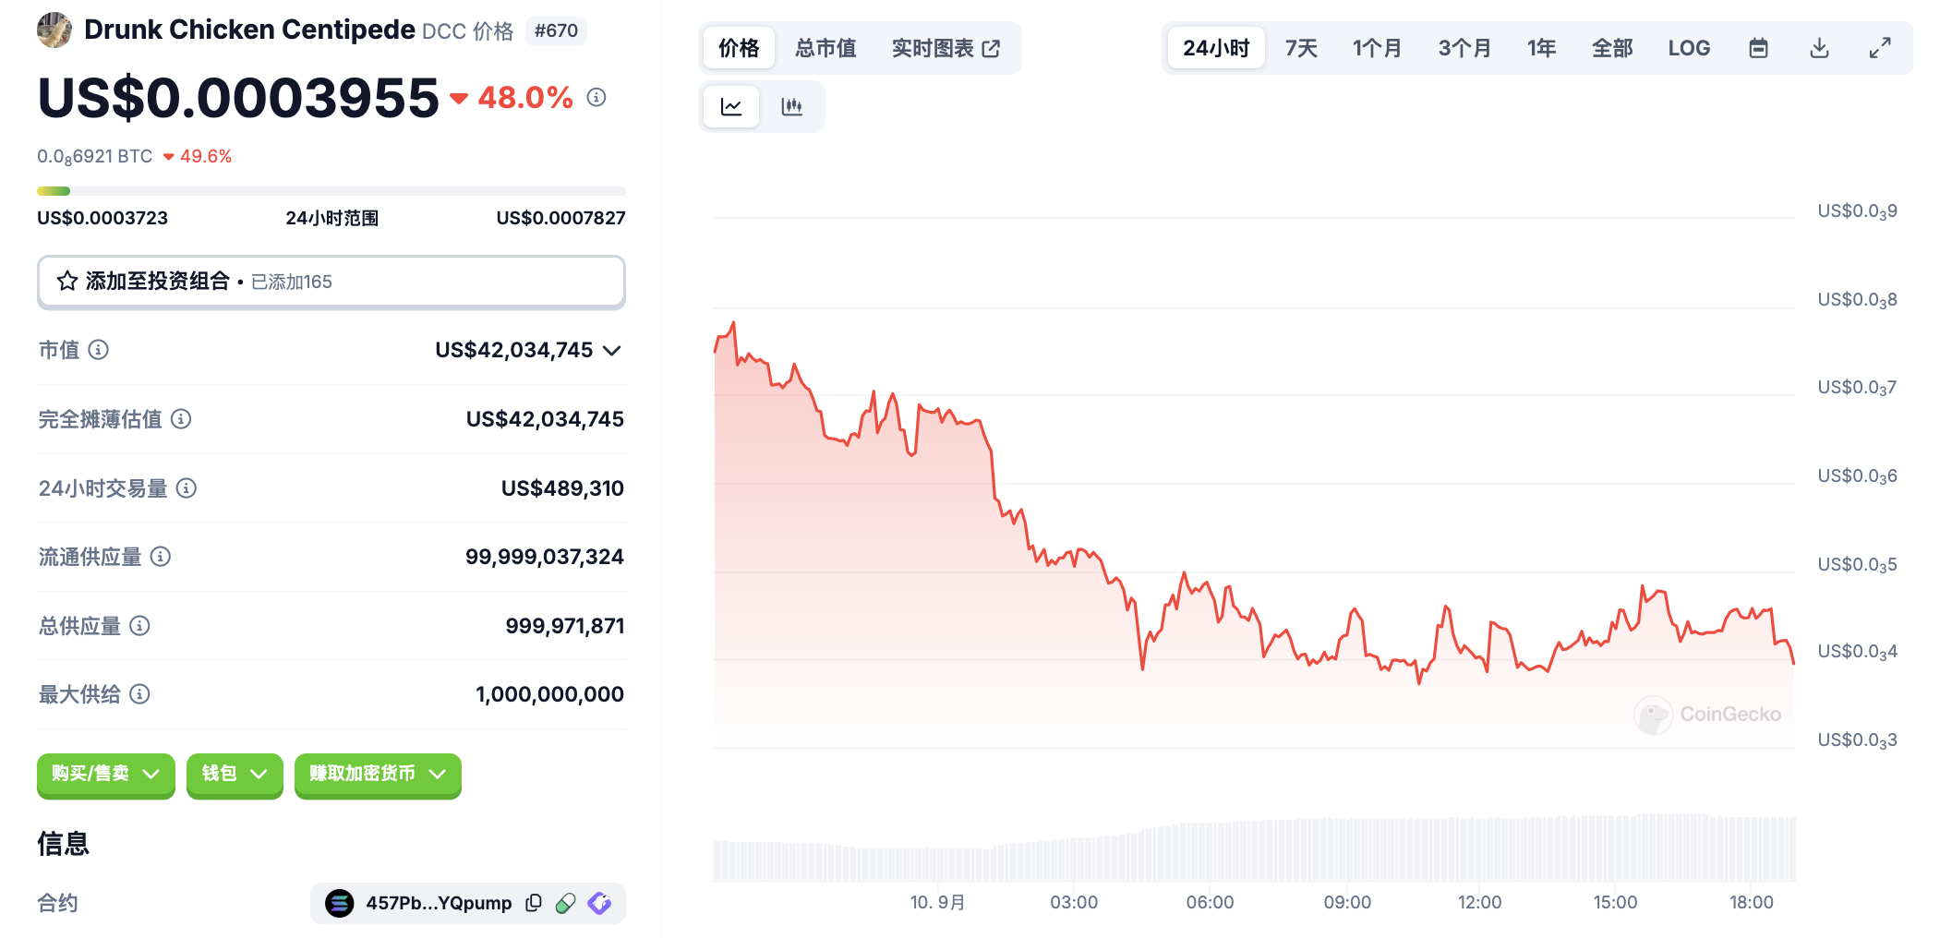Open the 钱包 dropdown menu
Viewport: 1952px width, 938px height.
tap(234, 774)
